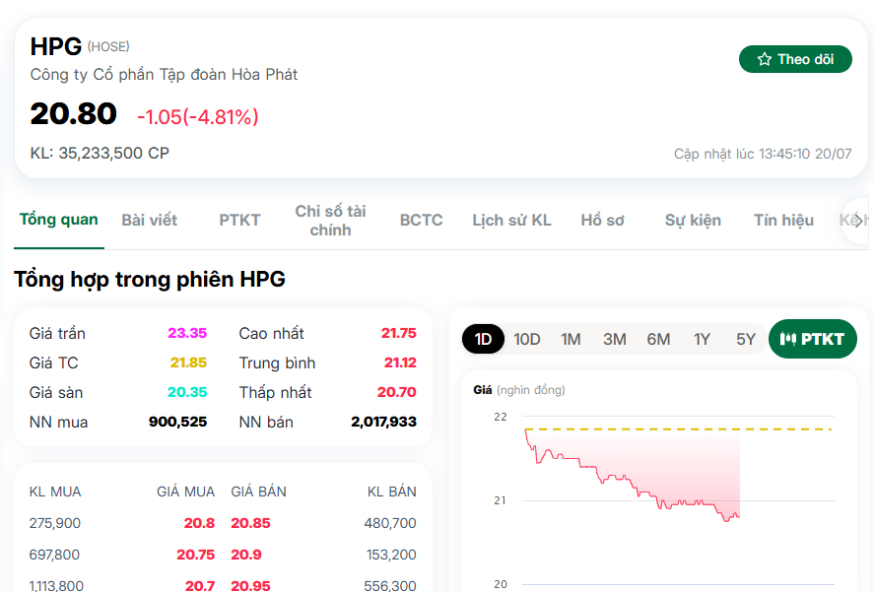Click the current price 20.80

[74, 113]
